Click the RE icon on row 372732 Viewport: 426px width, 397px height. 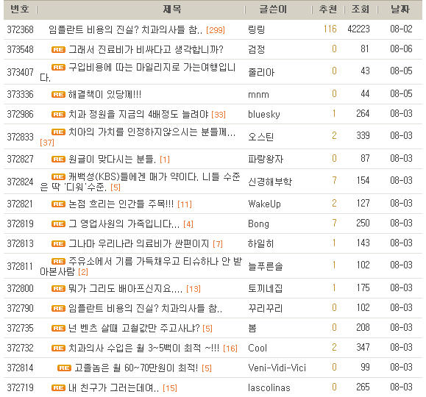point(58,348)
